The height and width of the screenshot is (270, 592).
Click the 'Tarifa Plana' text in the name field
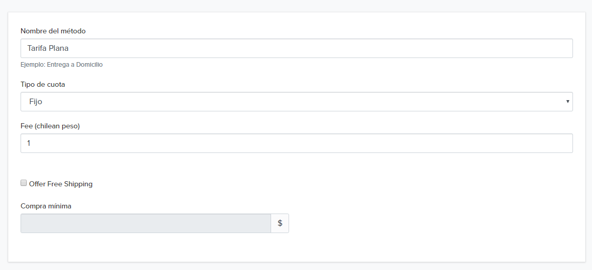coord(48,48)
